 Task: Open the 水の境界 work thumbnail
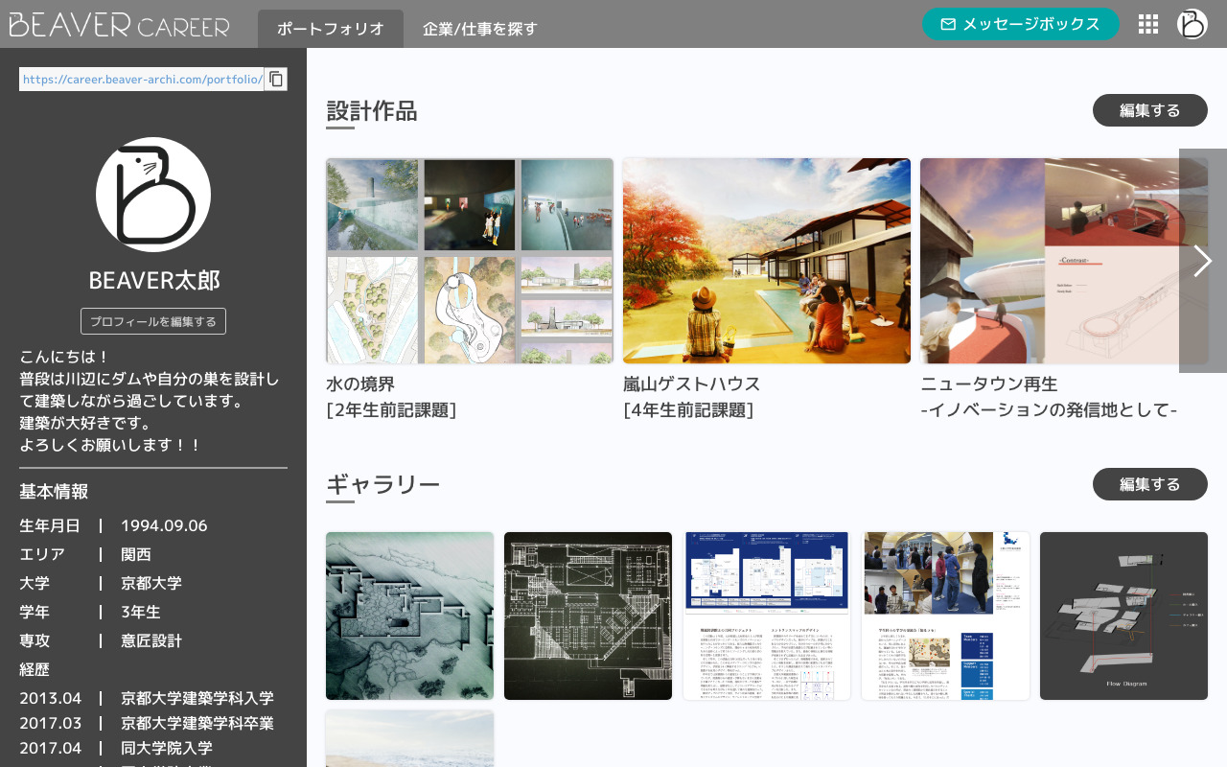click(470, 261)
